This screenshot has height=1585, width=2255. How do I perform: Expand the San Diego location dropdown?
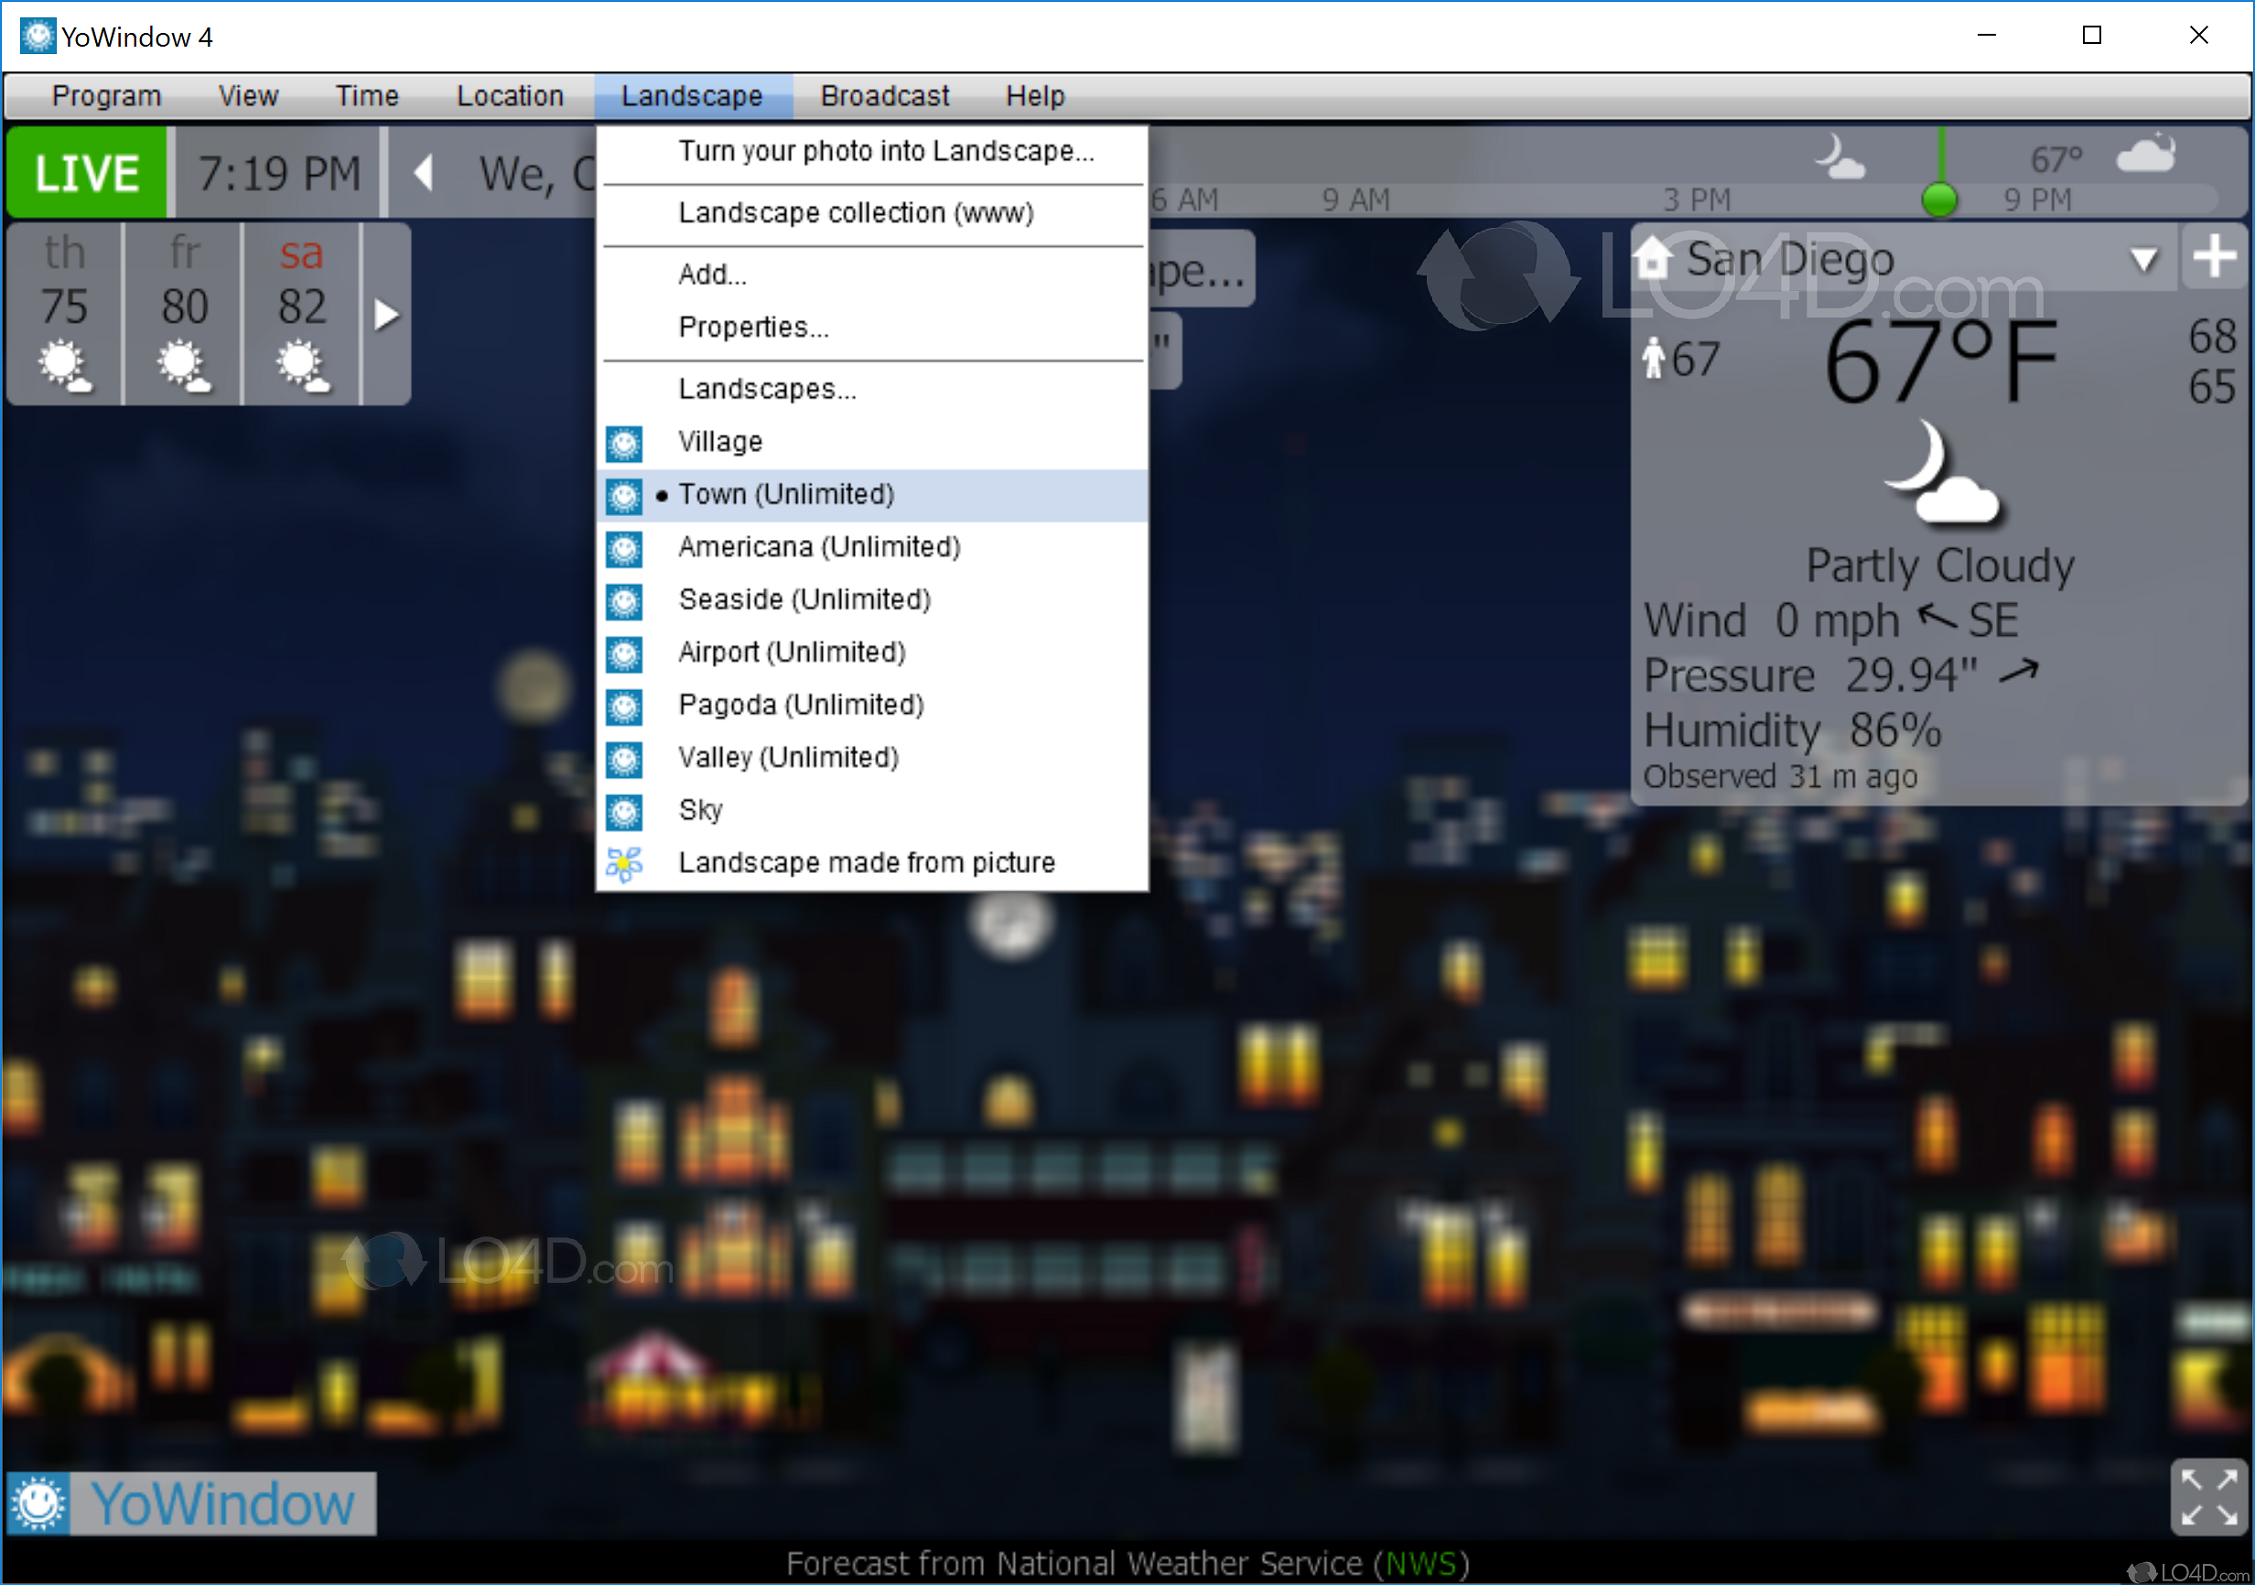(2143, 259)
